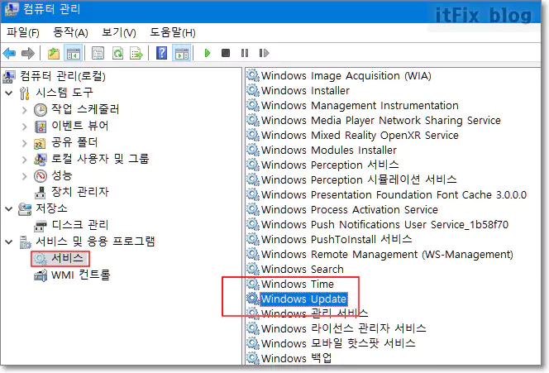Expand the 작업 스케줄러 node
Image resolution: width=549 pixels, height=373 pixels.
24,110
